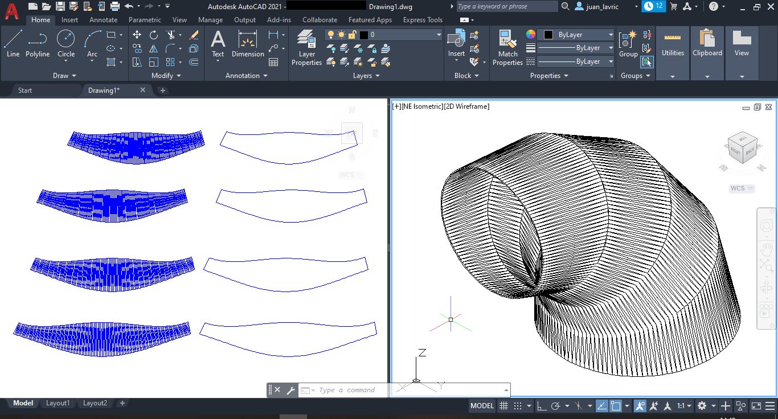Select the Arc tool

92,43
